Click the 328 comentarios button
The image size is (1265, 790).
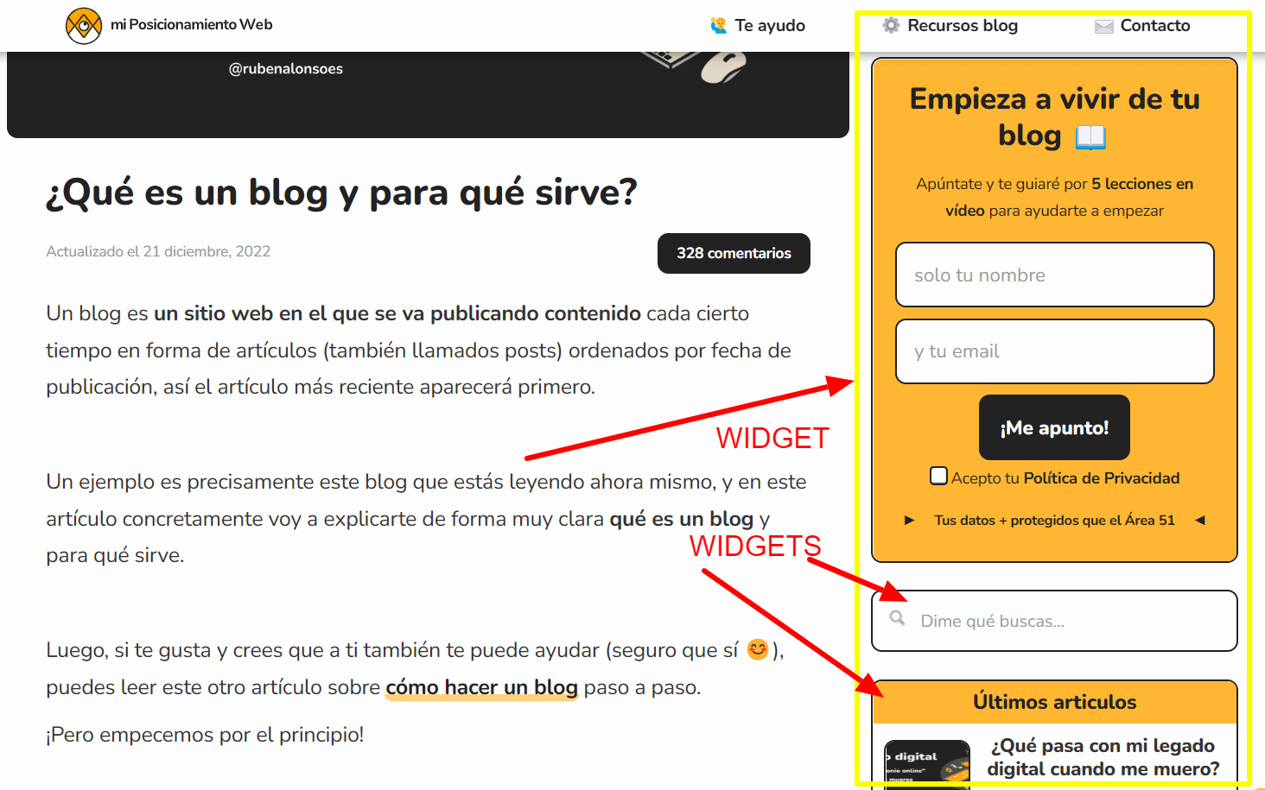pos(734,253)
